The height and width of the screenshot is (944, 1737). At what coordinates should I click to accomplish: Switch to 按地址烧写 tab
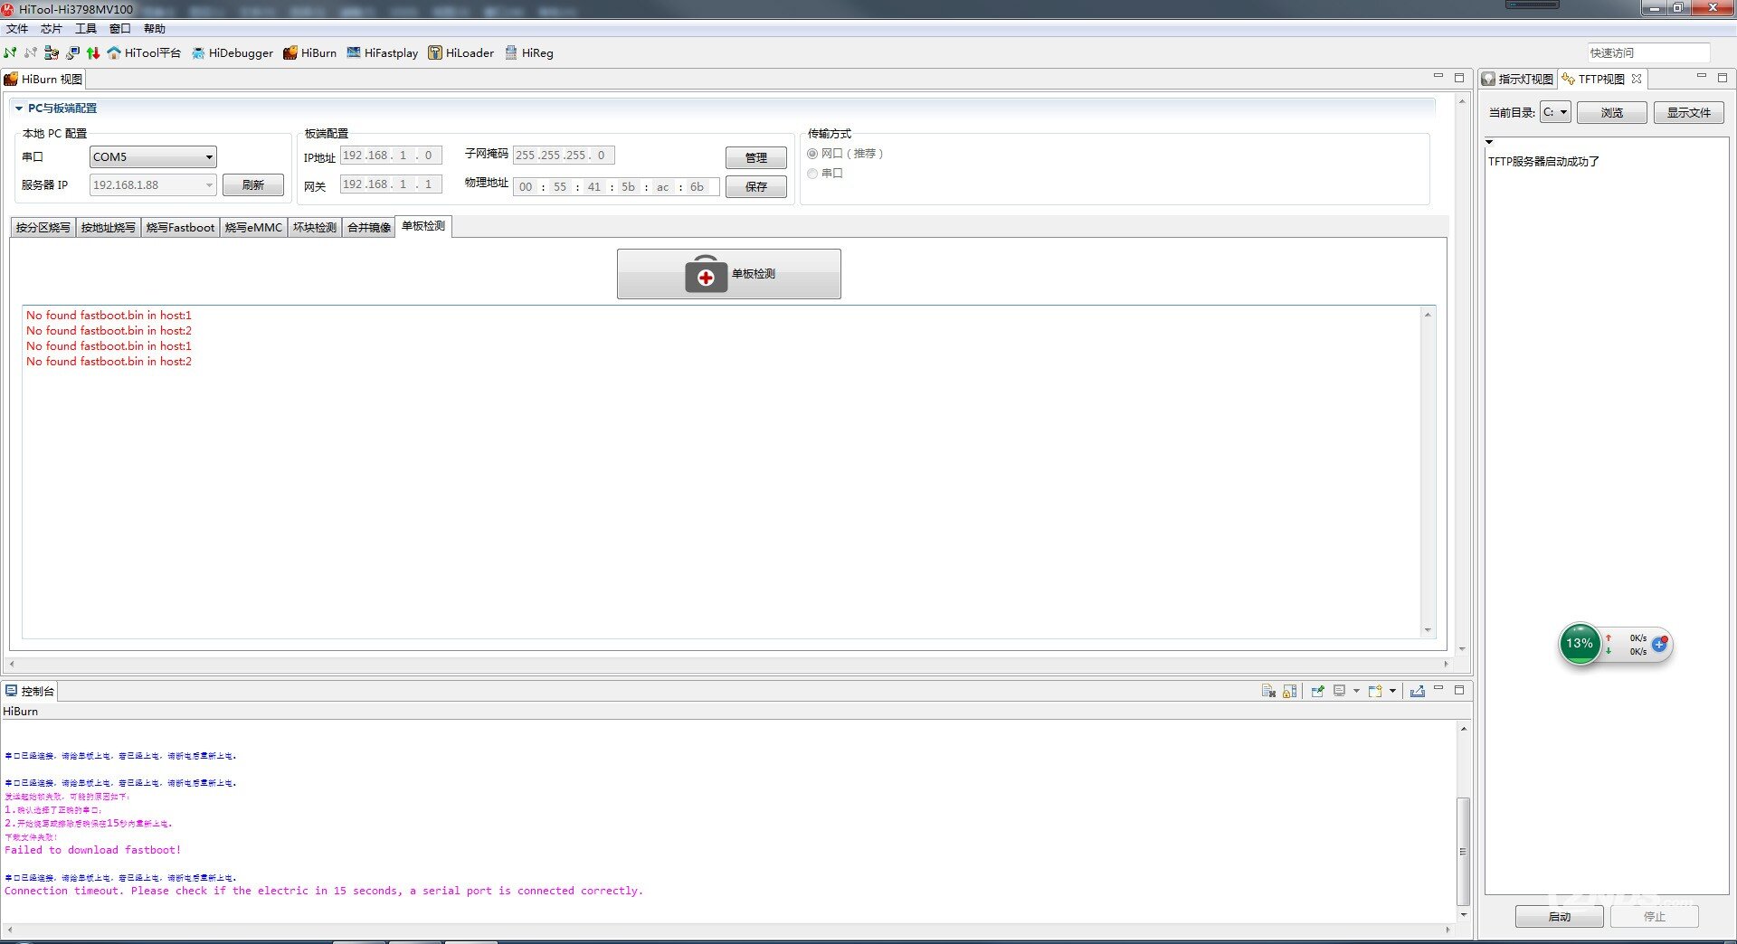pos(108,228)
